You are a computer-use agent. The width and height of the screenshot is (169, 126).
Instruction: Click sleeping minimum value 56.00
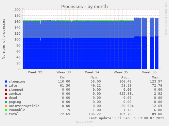click(x=96, y=82)
